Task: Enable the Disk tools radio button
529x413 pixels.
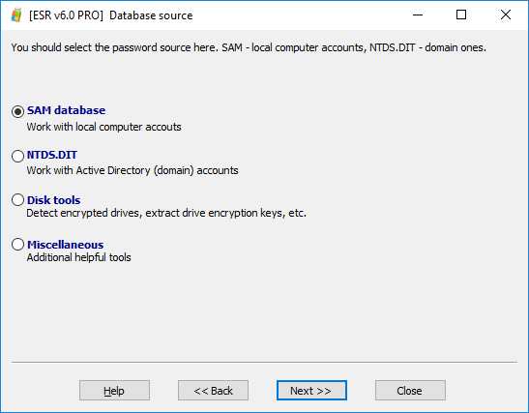Action: pos(17,200)
